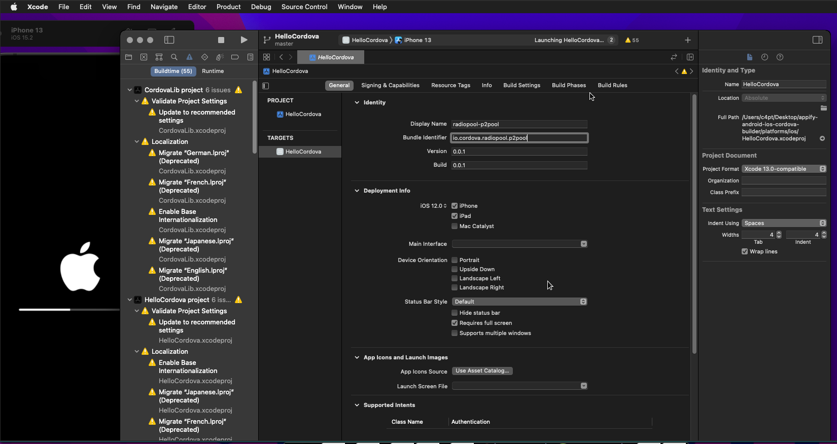Stop the running HelloCordova build
The height and width of the screenshot is (444, 837).
click(221, 40)
